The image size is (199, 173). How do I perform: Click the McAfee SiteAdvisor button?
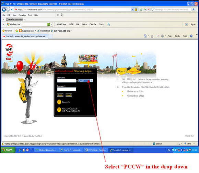coord(14,20)
